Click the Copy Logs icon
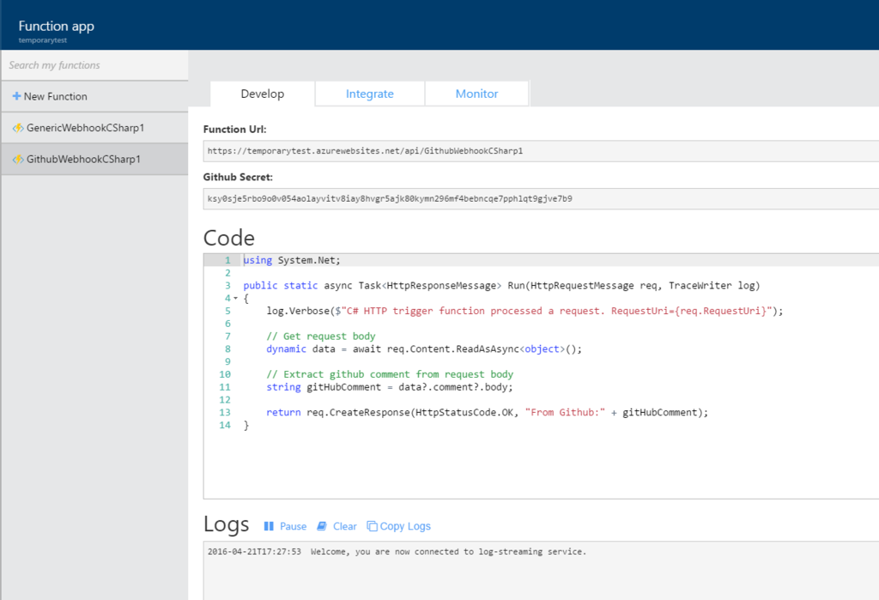The width and height of the screenshot is (879, 600). pyautogui.click(x=371, y=525)
